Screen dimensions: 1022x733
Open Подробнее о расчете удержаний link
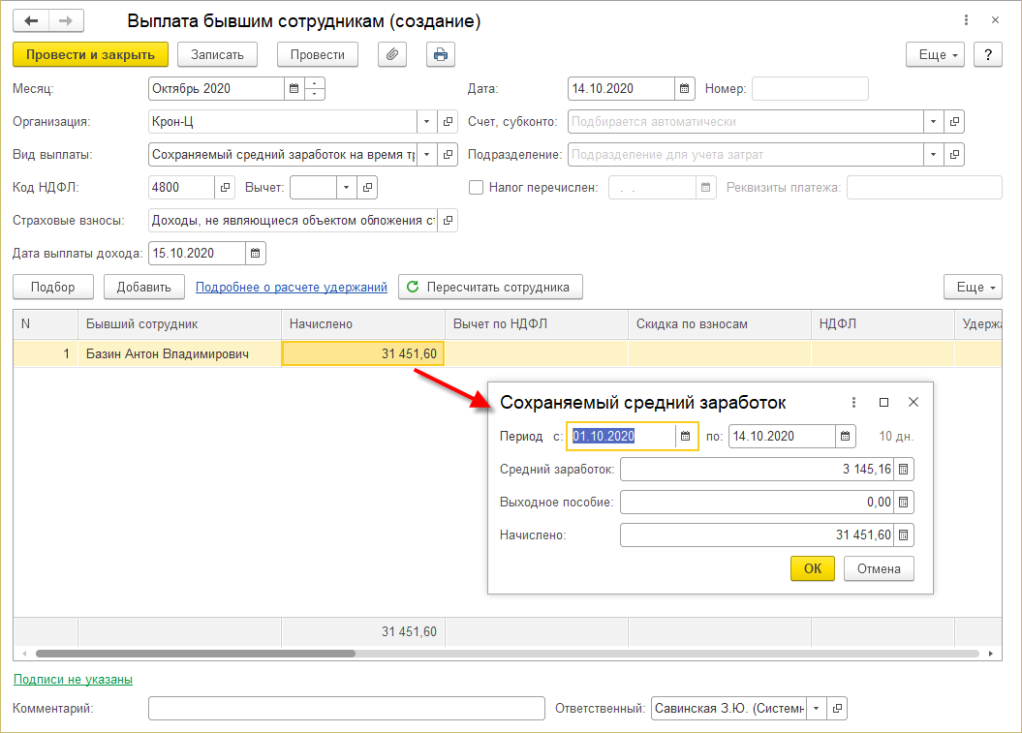[x=292, y=287]
